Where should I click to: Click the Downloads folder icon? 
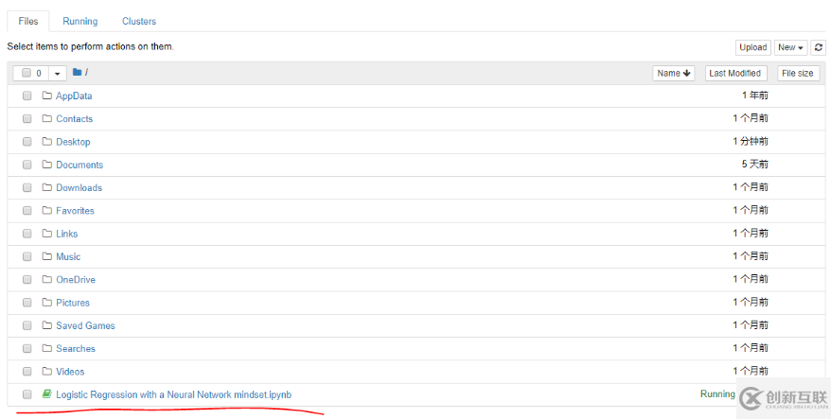pos(46,187)
